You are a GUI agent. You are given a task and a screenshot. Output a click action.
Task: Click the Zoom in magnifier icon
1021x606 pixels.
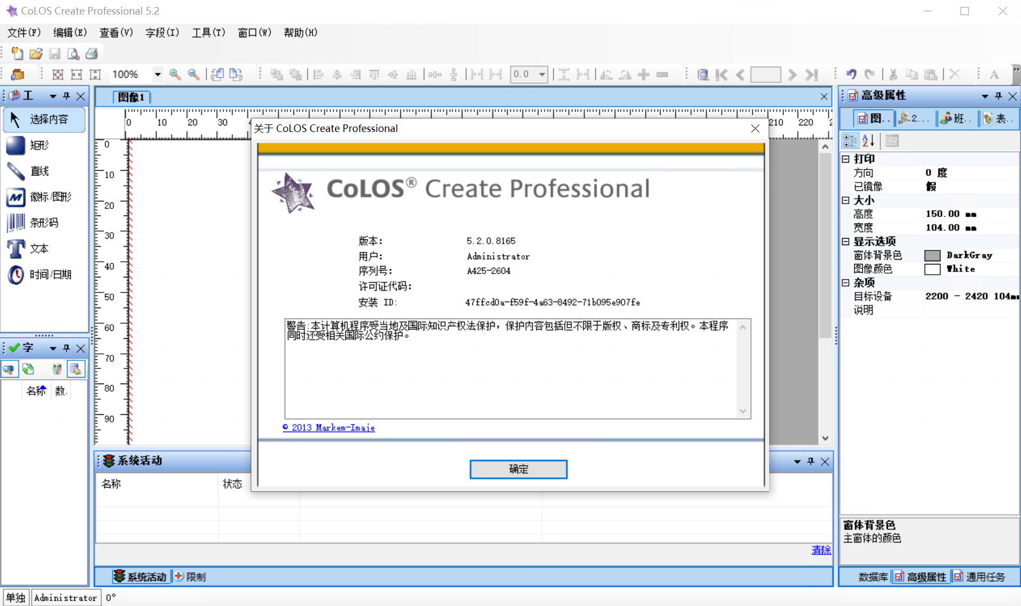(175, 74)
